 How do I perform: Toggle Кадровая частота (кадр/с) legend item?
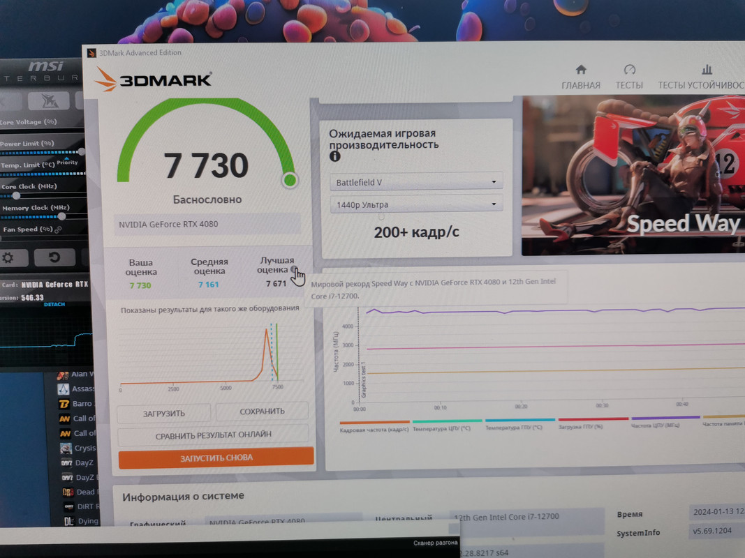374,426
